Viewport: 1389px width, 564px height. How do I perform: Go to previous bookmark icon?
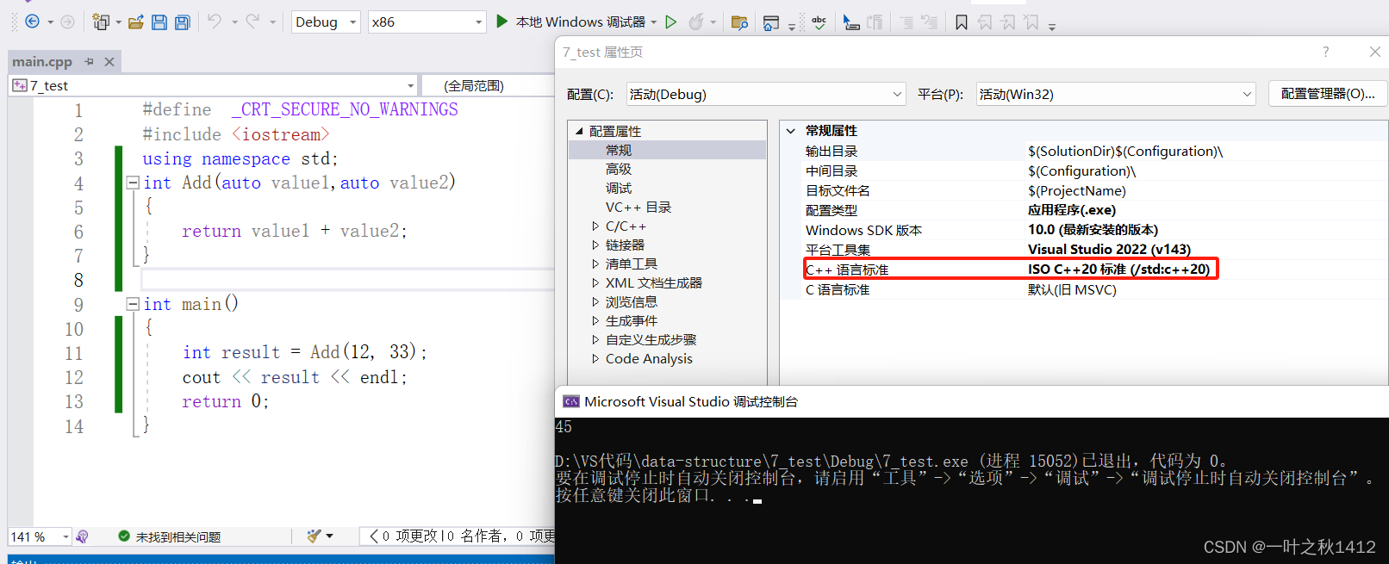[x=985, y=22]
